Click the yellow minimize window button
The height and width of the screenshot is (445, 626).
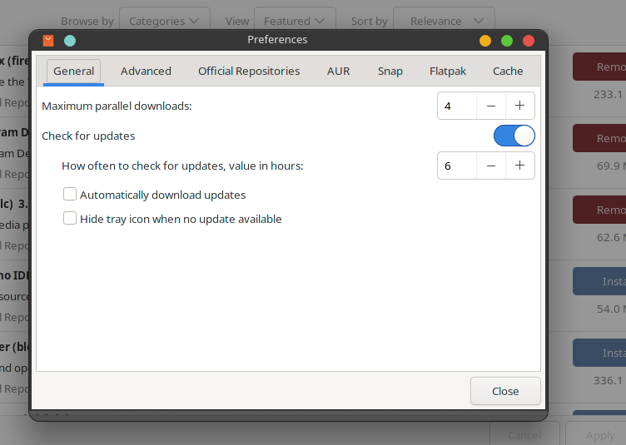tap(485, 41)
